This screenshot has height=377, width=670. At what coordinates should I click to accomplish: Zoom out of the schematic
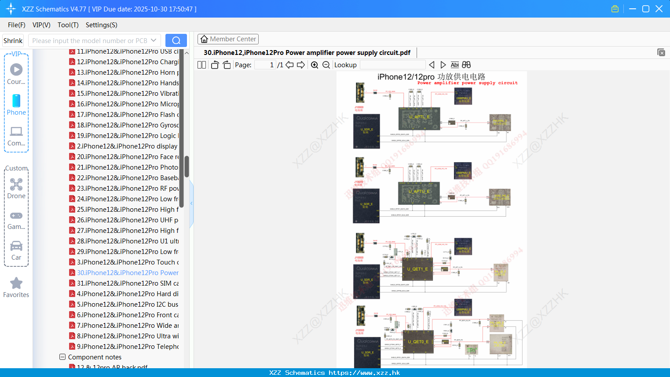point(326,65)
